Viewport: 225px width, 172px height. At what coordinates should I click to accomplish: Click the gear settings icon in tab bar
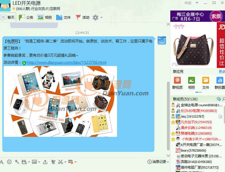point(95,18)
